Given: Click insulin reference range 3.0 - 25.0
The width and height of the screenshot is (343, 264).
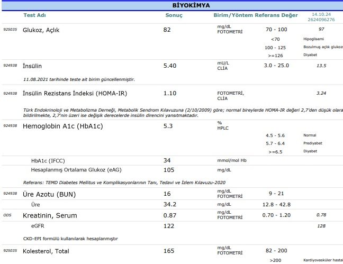Looking at the screenshot, I should pos(276,66).
